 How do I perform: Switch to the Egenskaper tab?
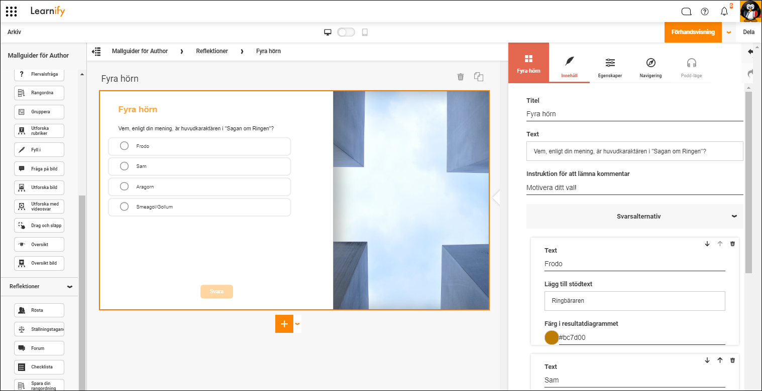(x=610, y=68)
